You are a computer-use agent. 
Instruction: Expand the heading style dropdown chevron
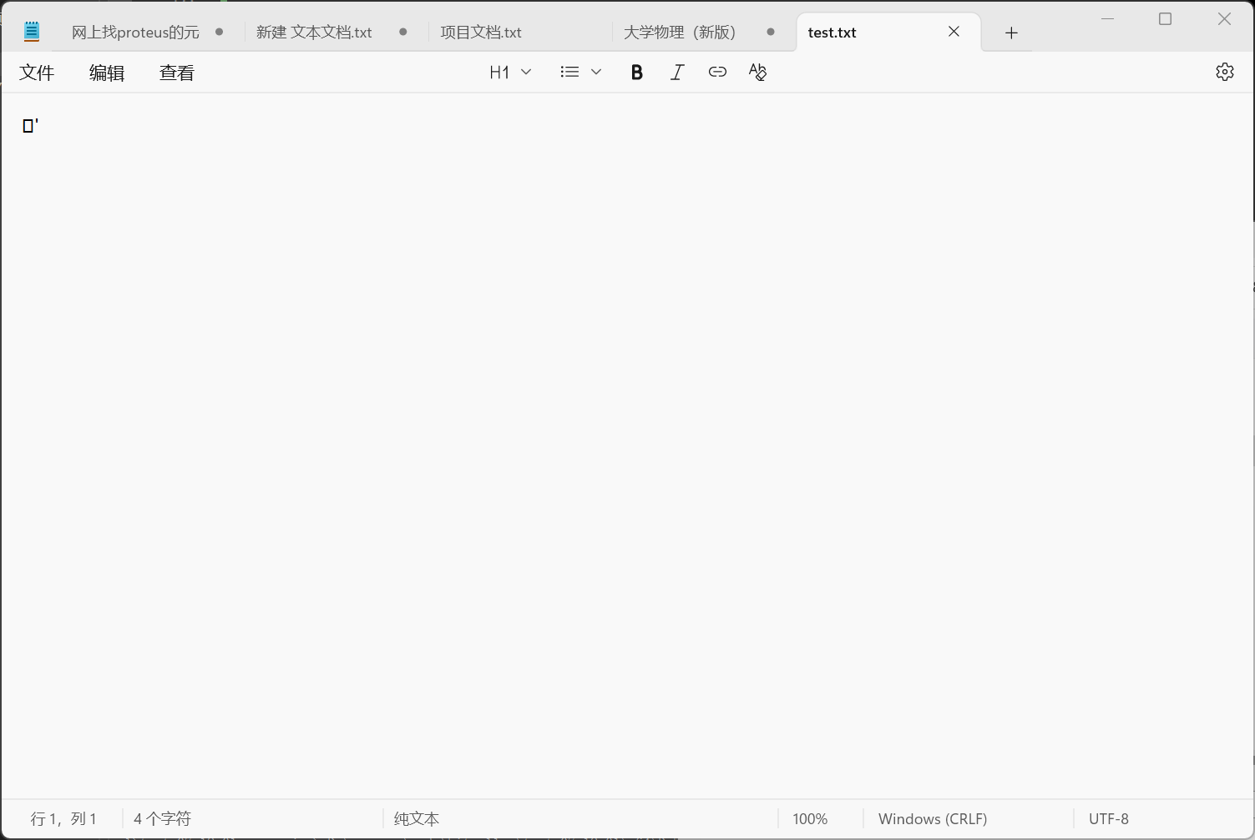pyautogui.click(x=526, y=72)
